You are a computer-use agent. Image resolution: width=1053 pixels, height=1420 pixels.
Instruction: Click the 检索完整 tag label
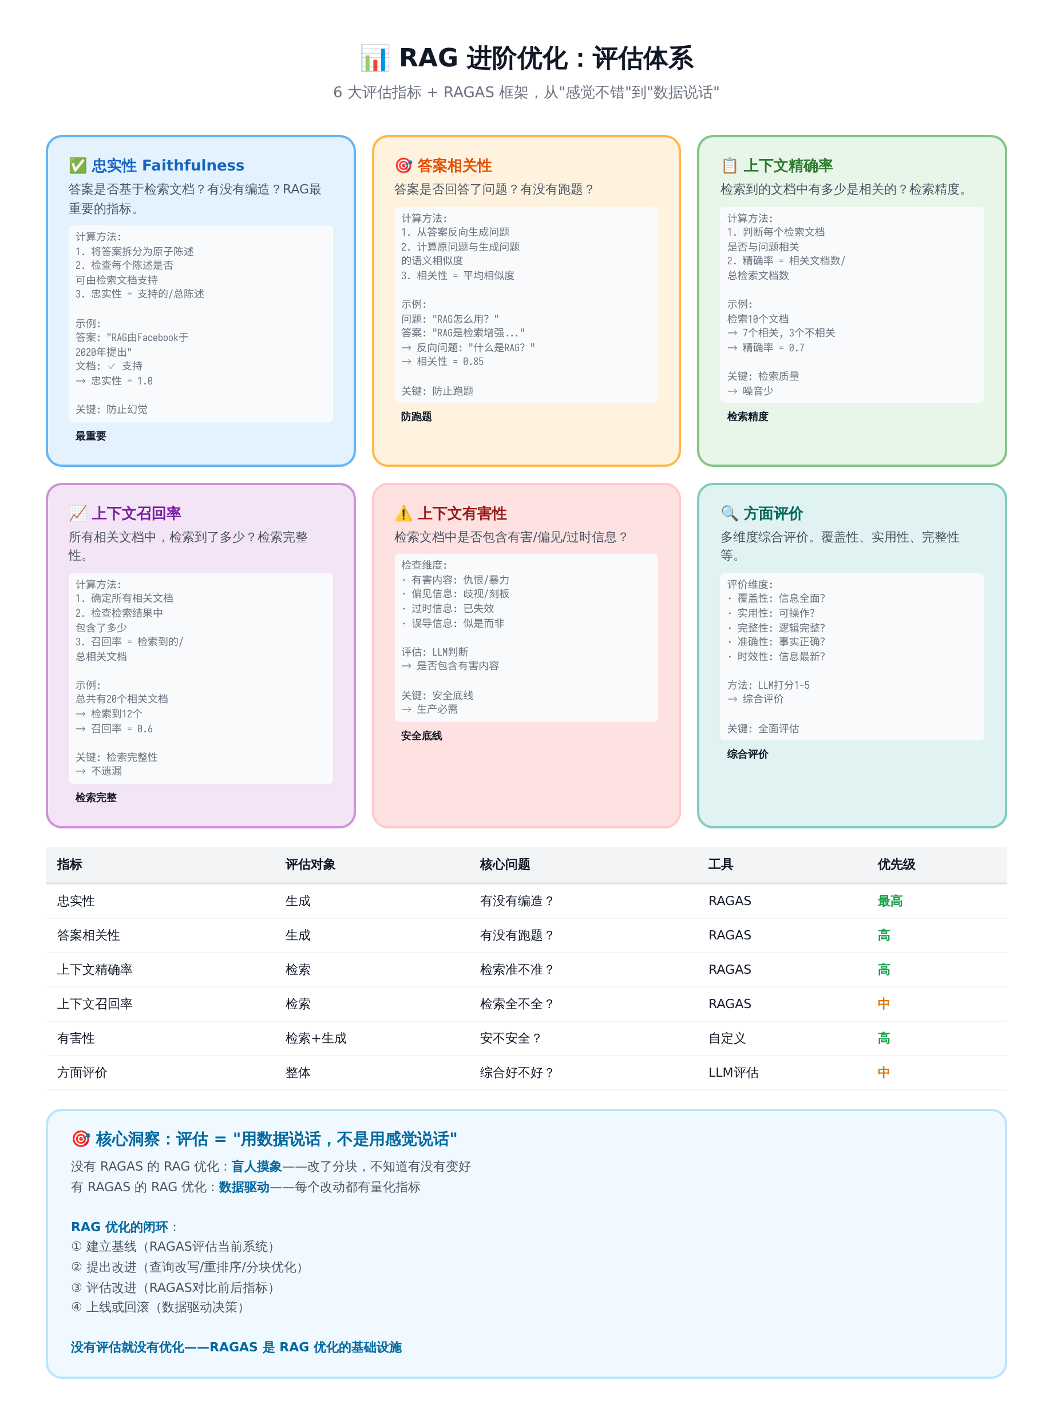[96, 798]
